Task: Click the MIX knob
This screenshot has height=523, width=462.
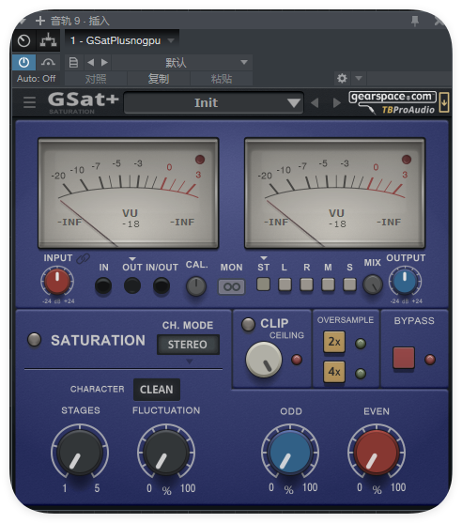Action: coord(373,285)
